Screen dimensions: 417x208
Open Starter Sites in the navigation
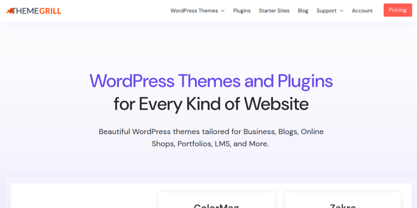coord(274,11)
